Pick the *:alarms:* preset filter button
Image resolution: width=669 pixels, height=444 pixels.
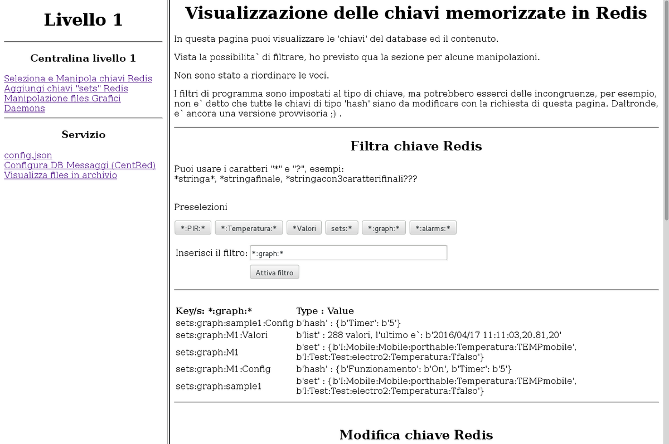(x=433, y=228)
